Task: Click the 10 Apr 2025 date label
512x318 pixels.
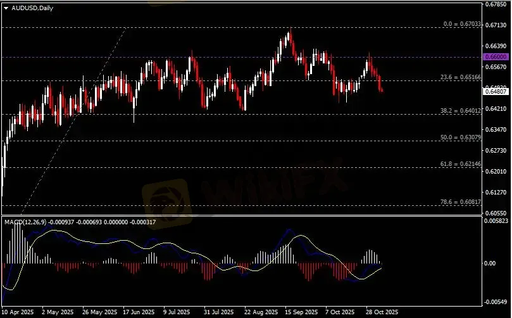Action: tap(18, 312)
